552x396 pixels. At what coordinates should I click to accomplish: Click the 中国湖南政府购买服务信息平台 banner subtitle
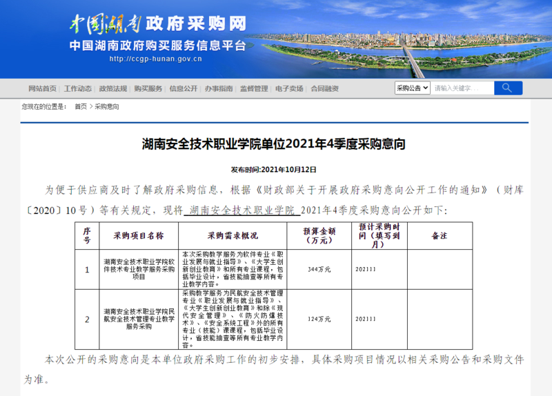tap(157, 46)
